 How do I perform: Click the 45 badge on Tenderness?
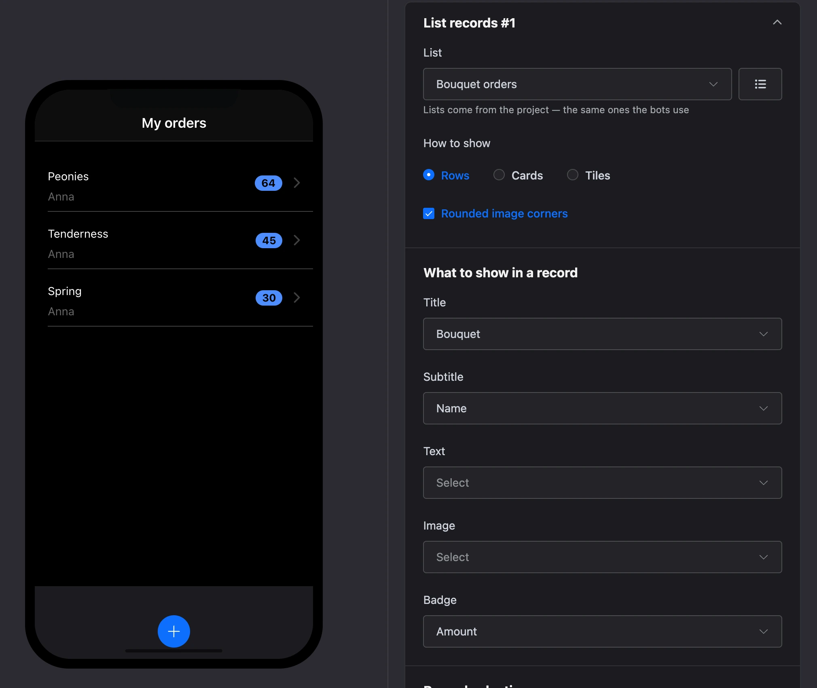[269, 241]
